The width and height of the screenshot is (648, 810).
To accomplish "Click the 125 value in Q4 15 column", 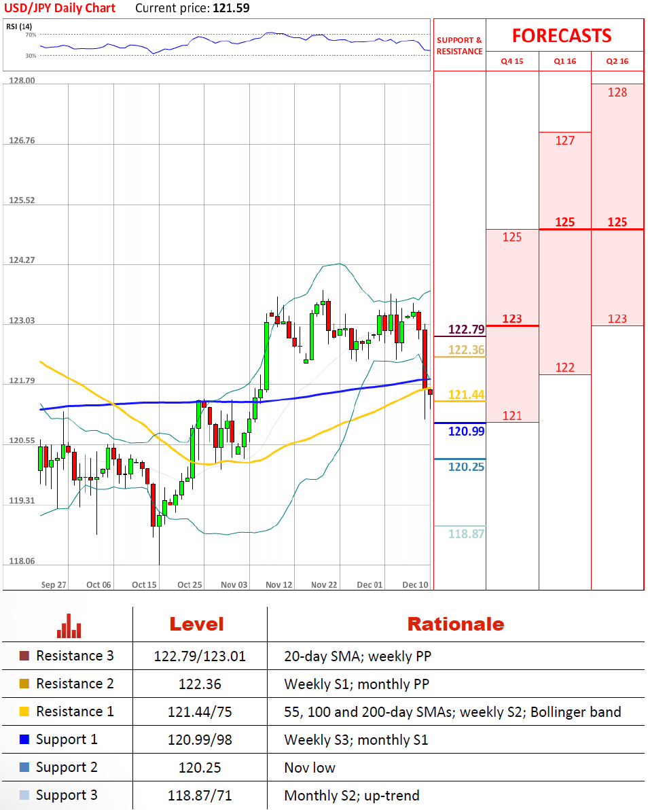I will tap(512, 237).
